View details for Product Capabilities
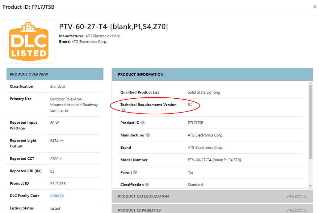319x213 pixels. pos(296,211)
